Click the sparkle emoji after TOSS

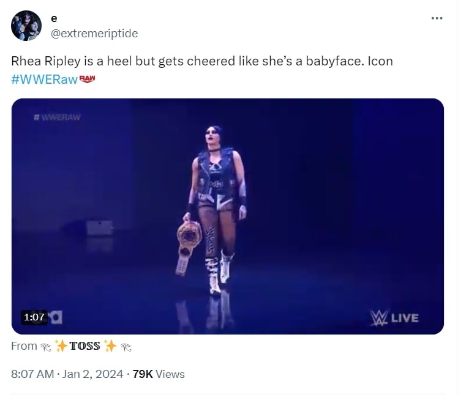tap(110, 346)
